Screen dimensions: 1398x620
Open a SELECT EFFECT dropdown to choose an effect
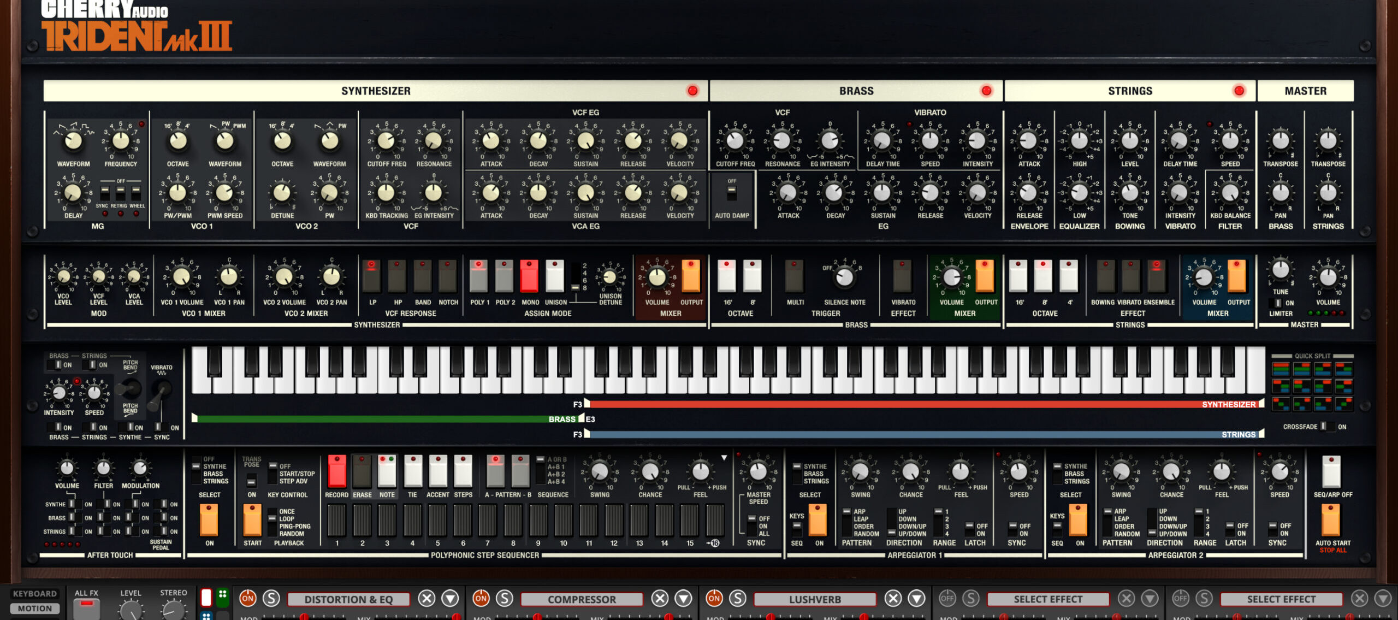click(x=1047, y=599)
